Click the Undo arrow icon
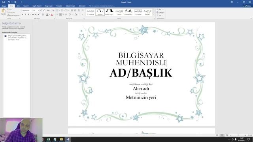Image resolution: width=253 pixels, height=142 pixels. coord(9,2)
